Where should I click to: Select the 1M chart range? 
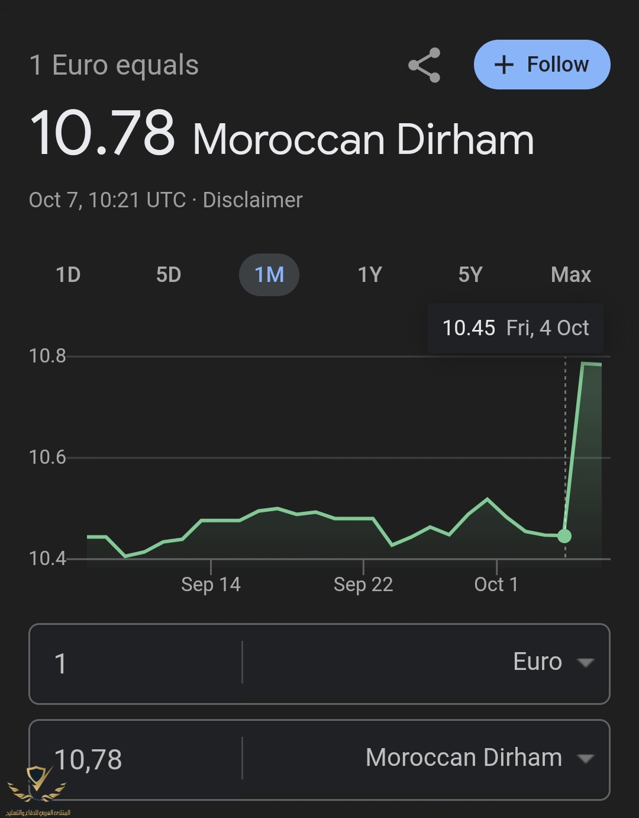coord(269,275)
